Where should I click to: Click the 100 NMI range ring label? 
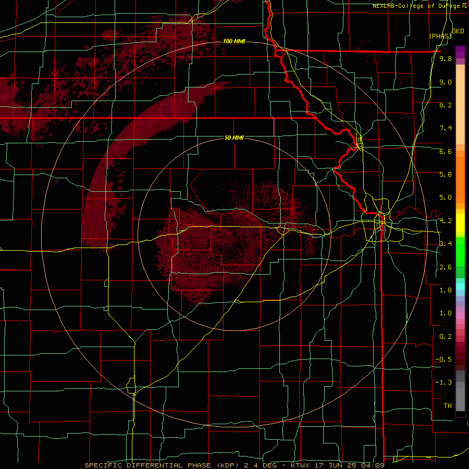pyautogui.click(x=234, y=41)
